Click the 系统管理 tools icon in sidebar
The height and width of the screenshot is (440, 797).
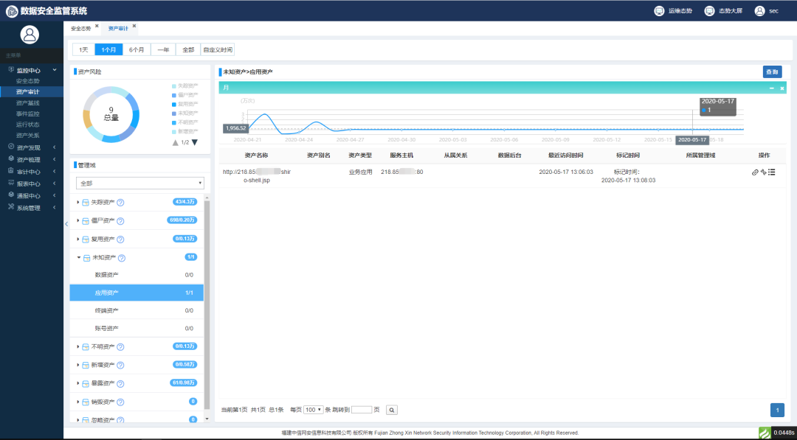tap(11, 208)
